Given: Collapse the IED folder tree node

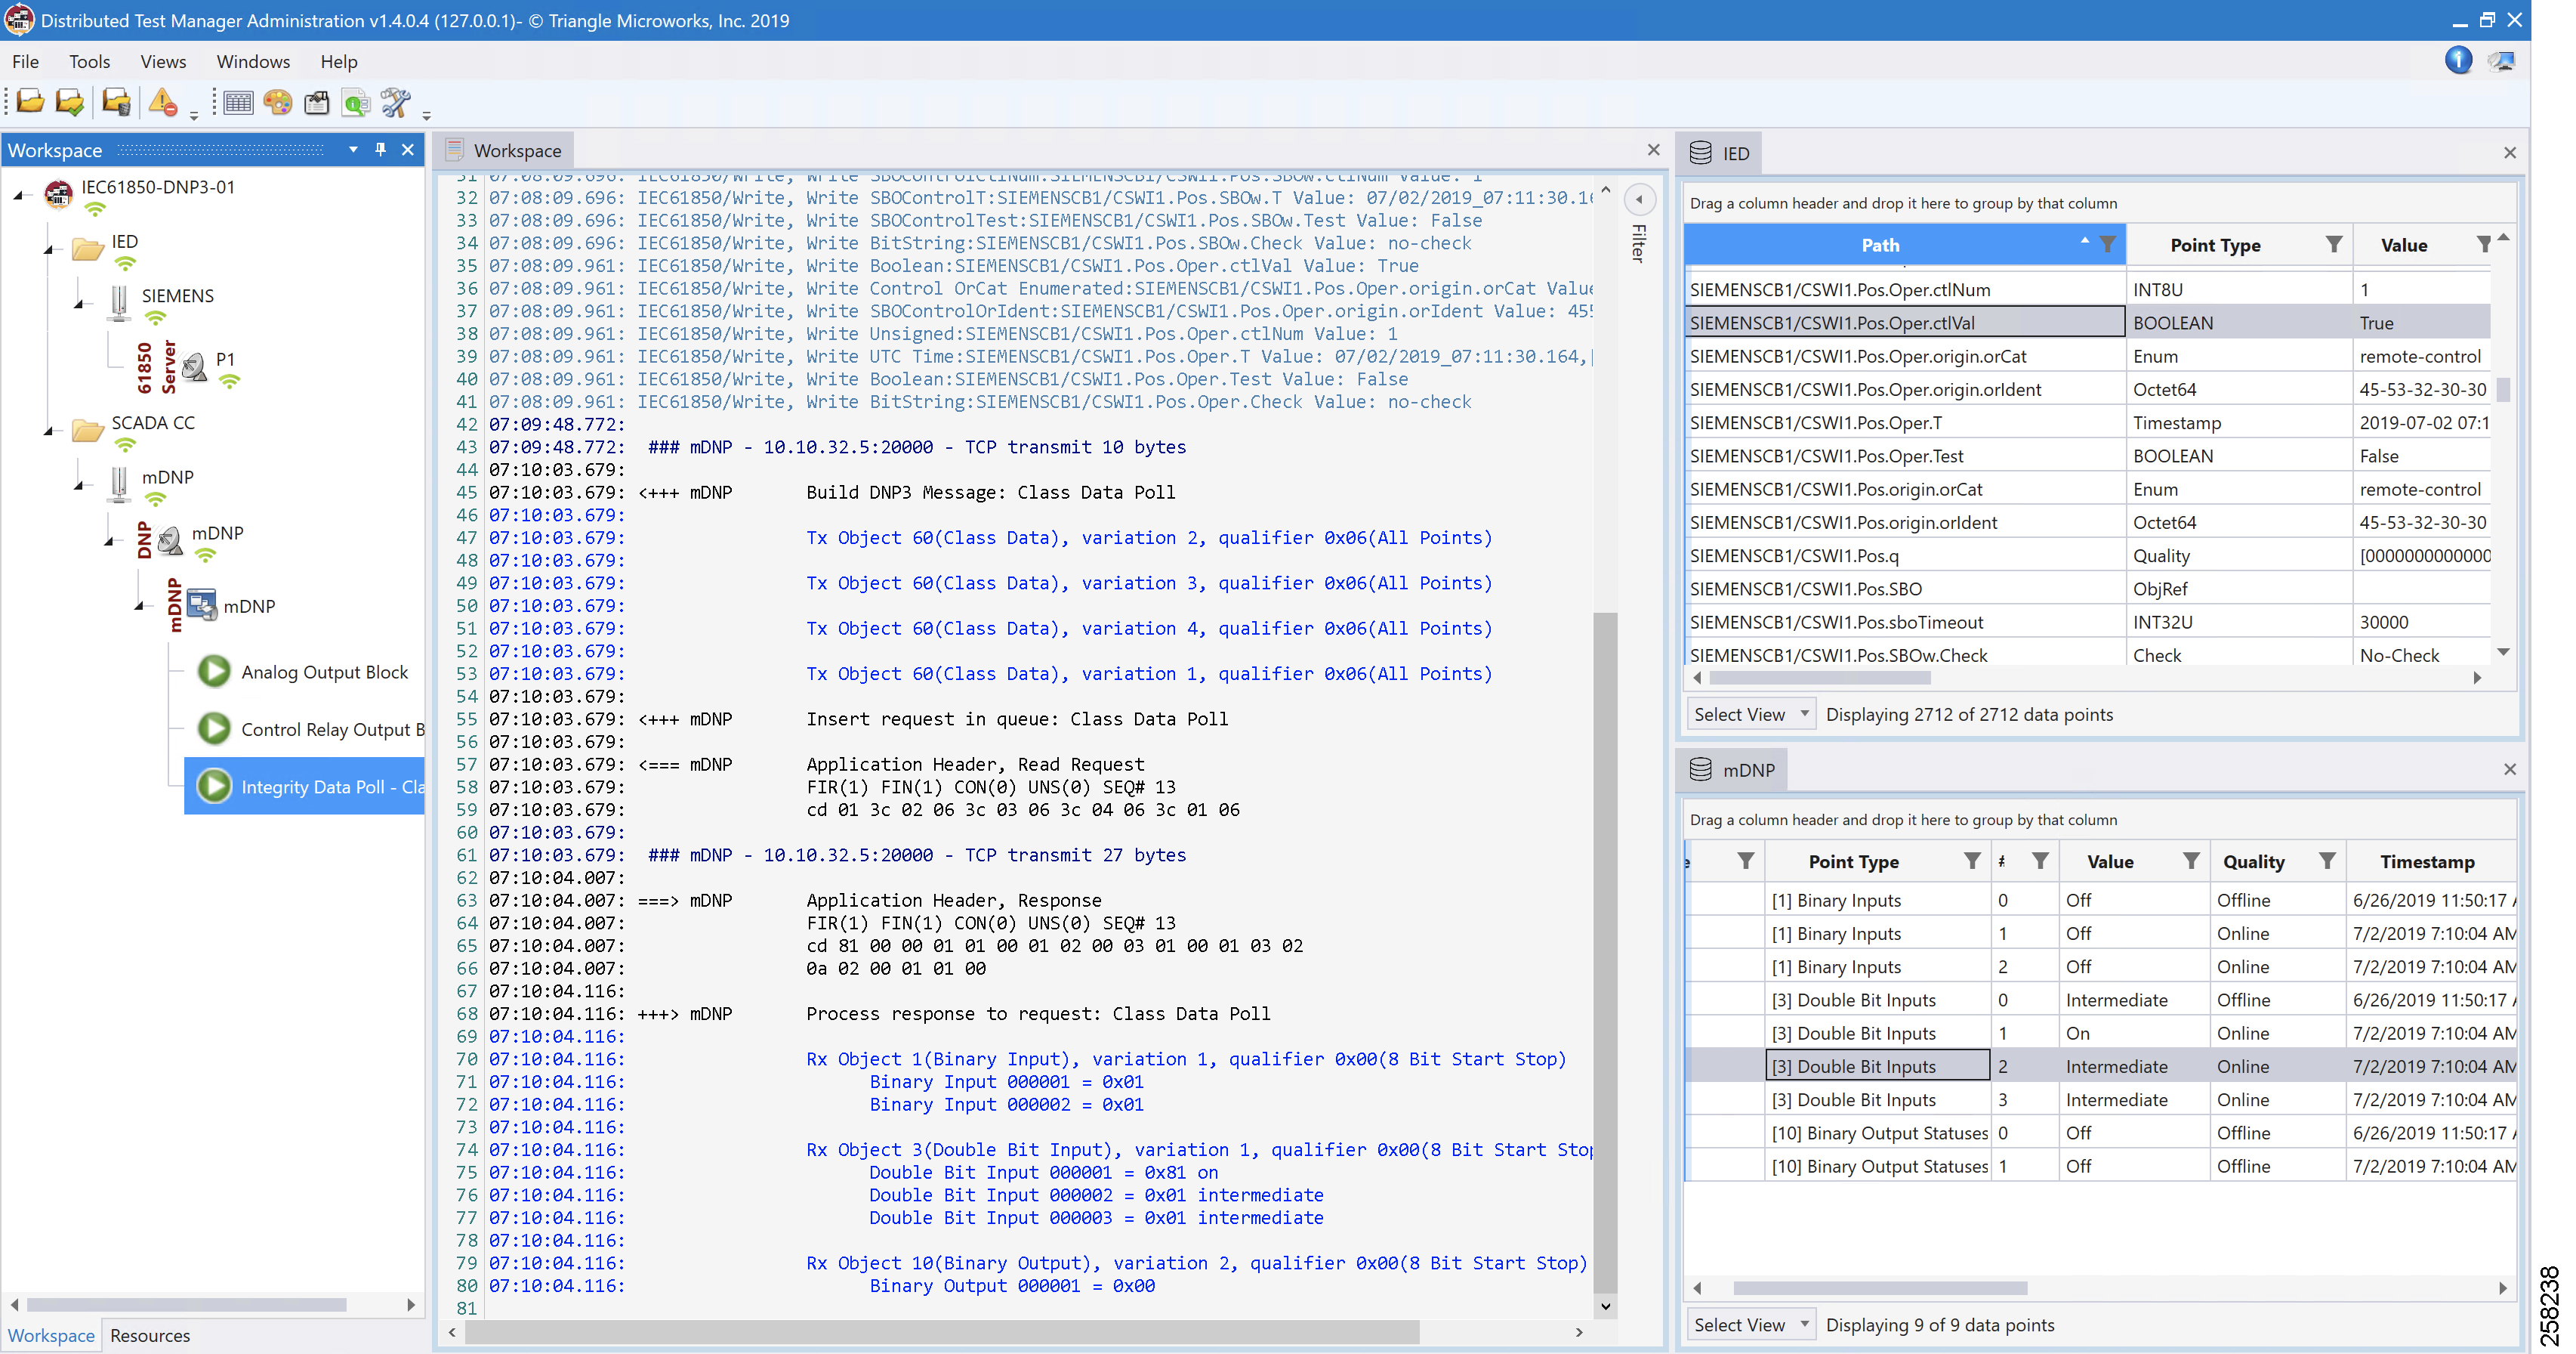Looking at the screenshot, I should 49,249.
